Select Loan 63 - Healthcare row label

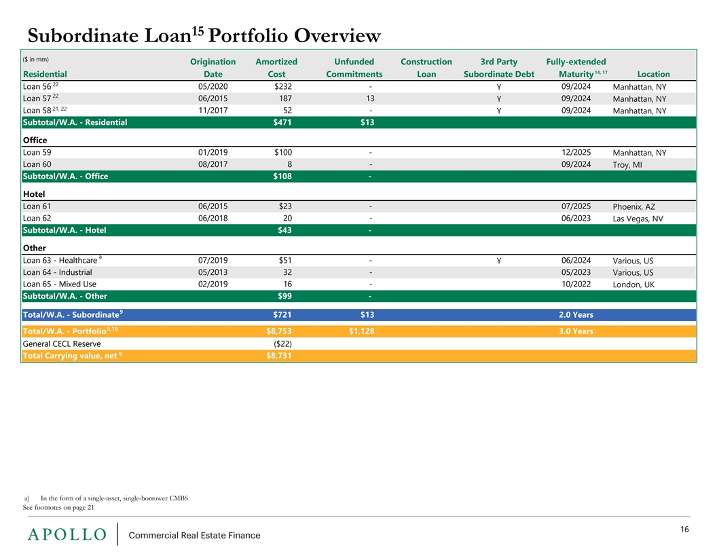tap(62, 260)
